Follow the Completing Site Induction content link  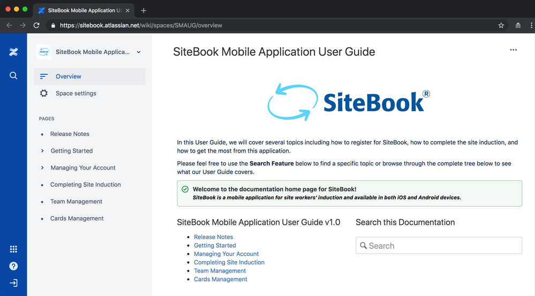click(229, 263)
